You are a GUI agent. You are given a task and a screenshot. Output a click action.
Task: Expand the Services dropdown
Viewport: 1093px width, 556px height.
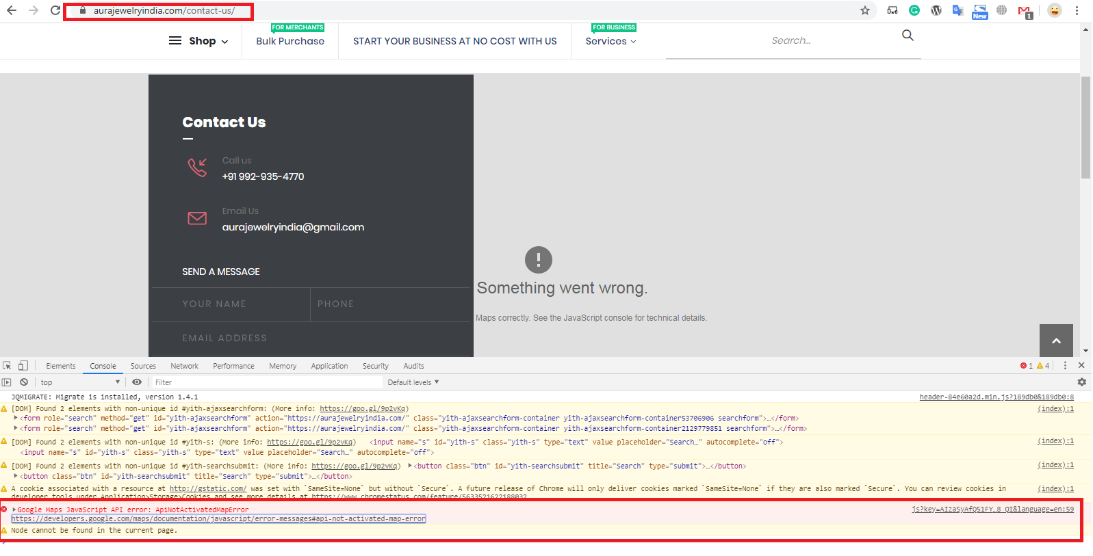point(611,41)
